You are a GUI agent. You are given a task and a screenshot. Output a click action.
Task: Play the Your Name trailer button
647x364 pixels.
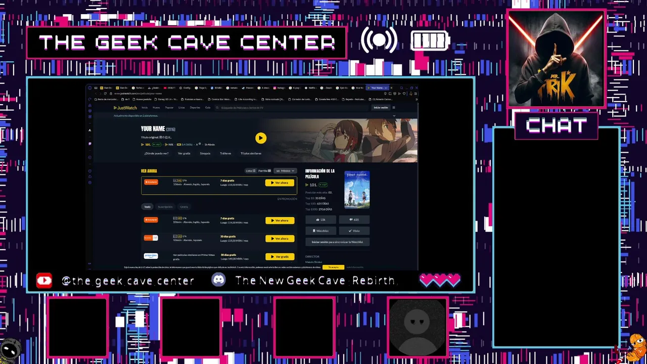pos(261,138)
